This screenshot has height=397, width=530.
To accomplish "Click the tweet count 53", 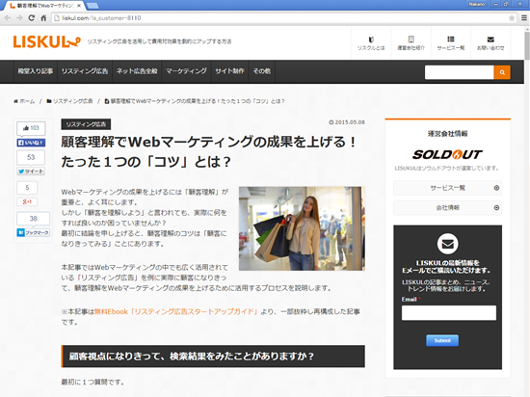I will (31, 157).
